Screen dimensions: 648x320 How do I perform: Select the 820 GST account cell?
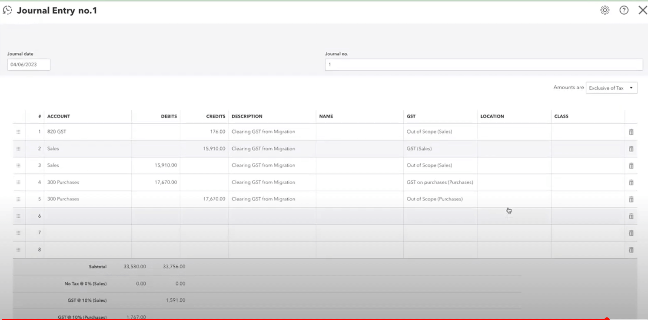pos(88,132)
